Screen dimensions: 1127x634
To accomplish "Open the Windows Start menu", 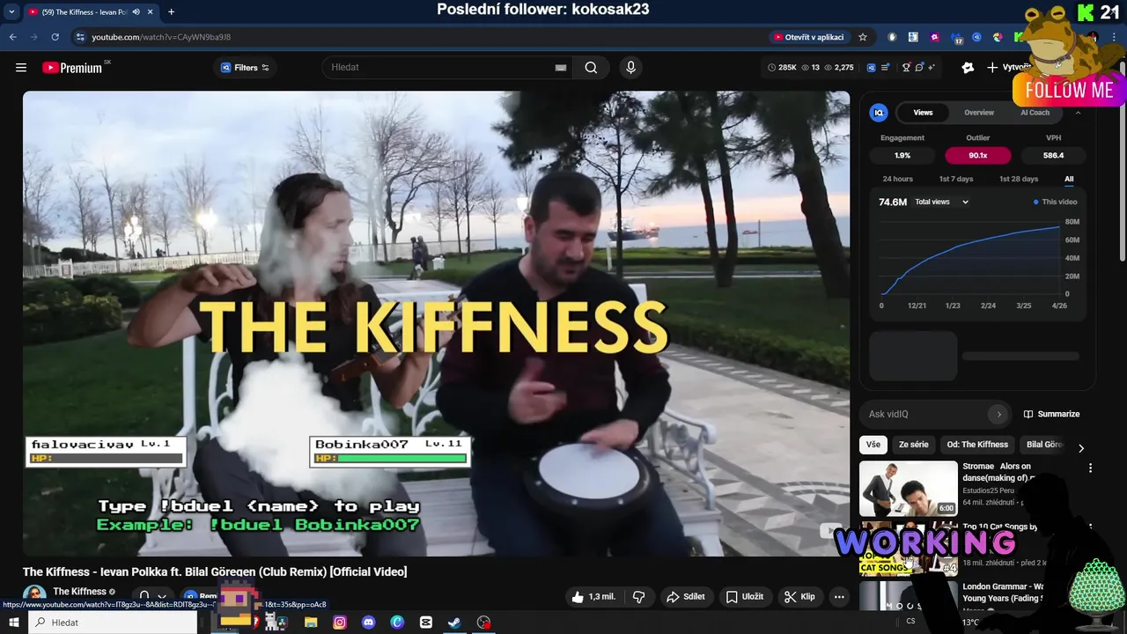I will click(x=13, y=623).
